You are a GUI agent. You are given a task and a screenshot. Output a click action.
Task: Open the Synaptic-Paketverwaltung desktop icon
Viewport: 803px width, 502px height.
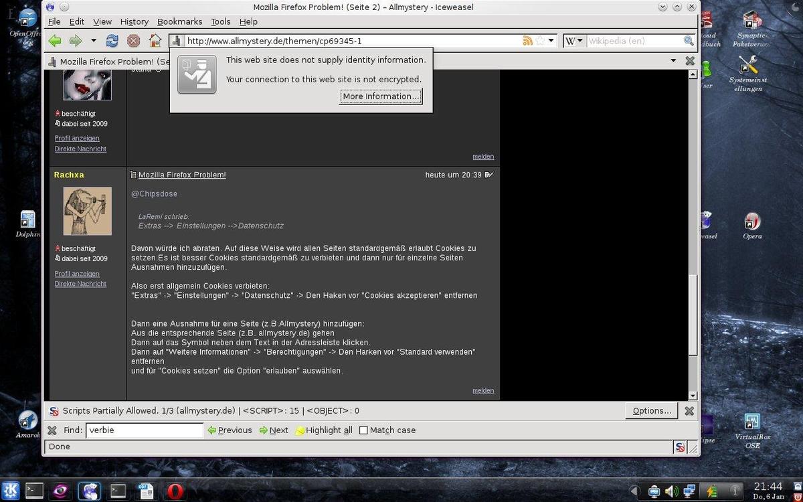[x=751, y=29]
